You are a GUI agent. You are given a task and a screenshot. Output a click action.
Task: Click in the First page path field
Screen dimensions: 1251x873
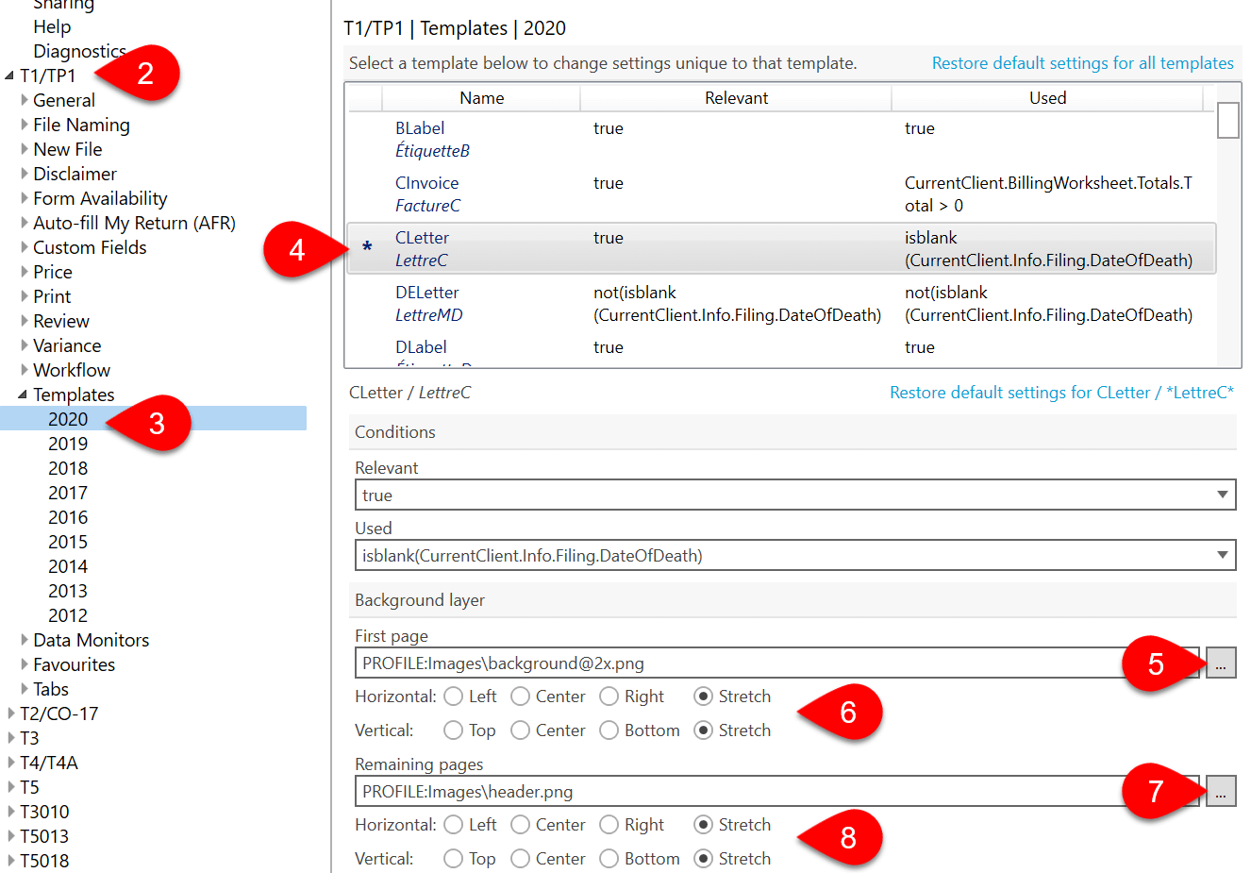(777, 663)
